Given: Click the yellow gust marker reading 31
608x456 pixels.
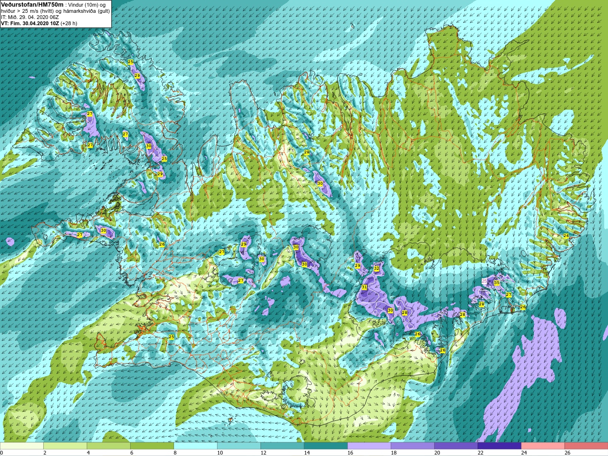Looking at the screenshot, I should pos(364,287).
